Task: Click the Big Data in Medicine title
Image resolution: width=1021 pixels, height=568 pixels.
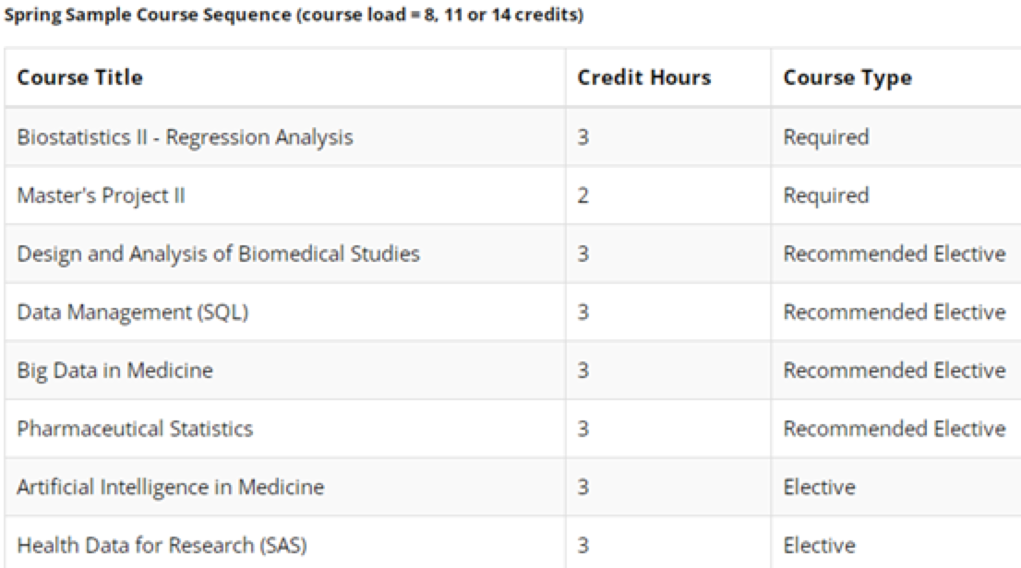Action: tap(114, 371)
